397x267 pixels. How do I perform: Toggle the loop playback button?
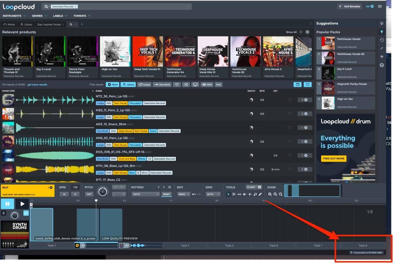click(x=26, y=213)
